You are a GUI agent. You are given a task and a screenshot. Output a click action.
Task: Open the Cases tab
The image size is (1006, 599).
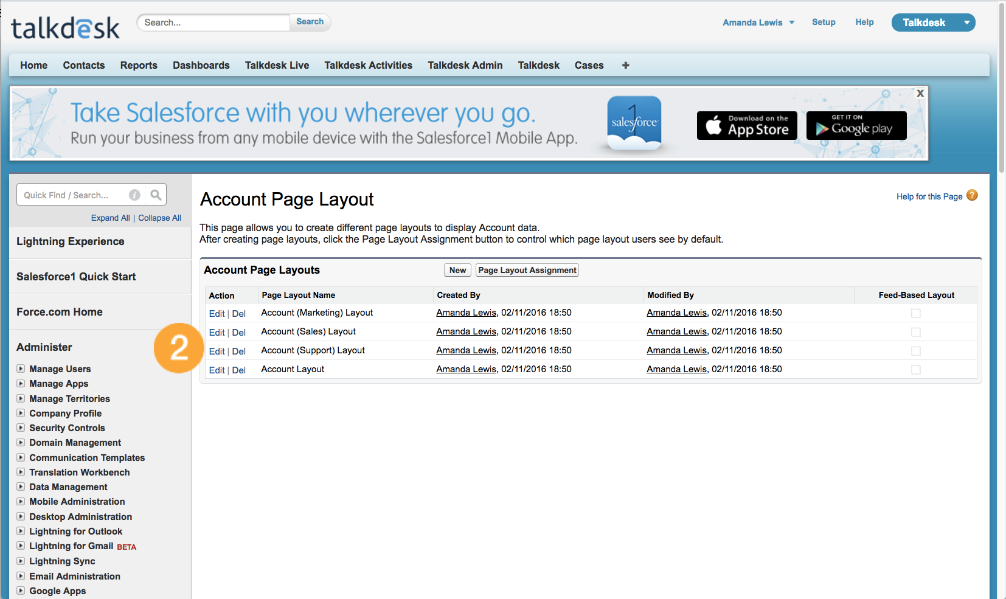point(589,65)
